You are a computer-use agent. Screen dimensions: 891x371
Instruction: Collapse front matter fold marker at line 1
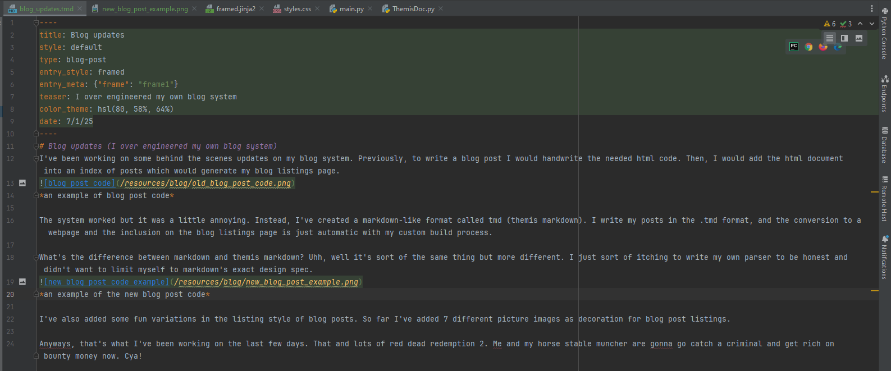click(x=36, y=23)
